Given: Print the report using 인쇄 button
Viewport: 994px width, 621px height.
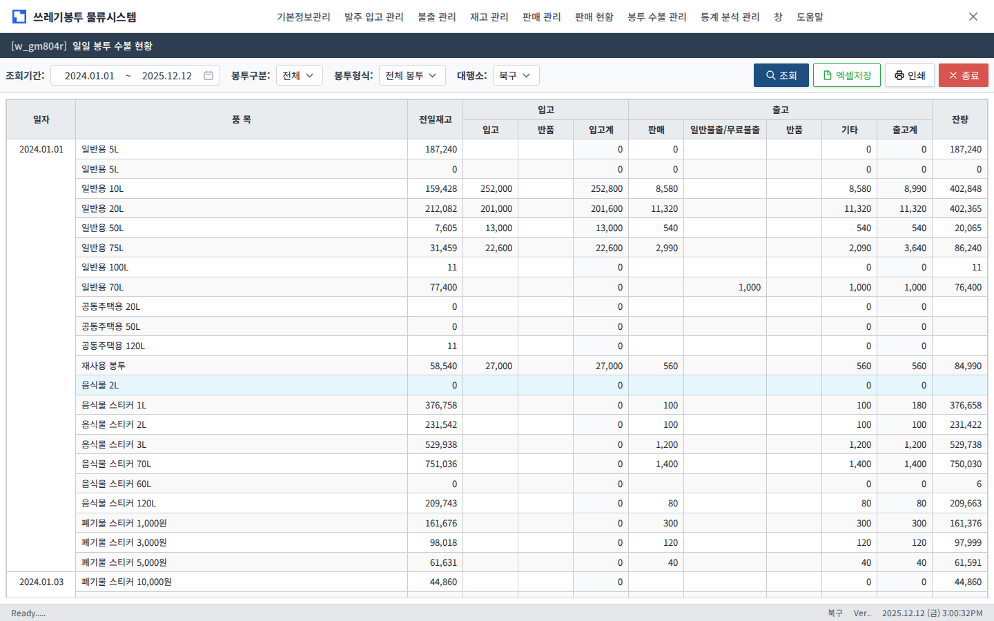Looking at the screenshot, I should [x=909, y=75].
